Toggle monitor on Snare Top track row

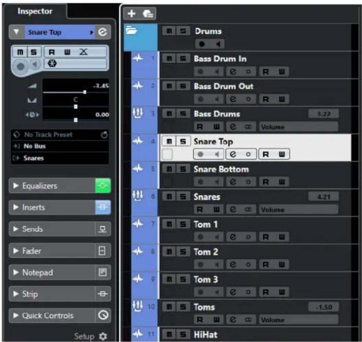216,154
